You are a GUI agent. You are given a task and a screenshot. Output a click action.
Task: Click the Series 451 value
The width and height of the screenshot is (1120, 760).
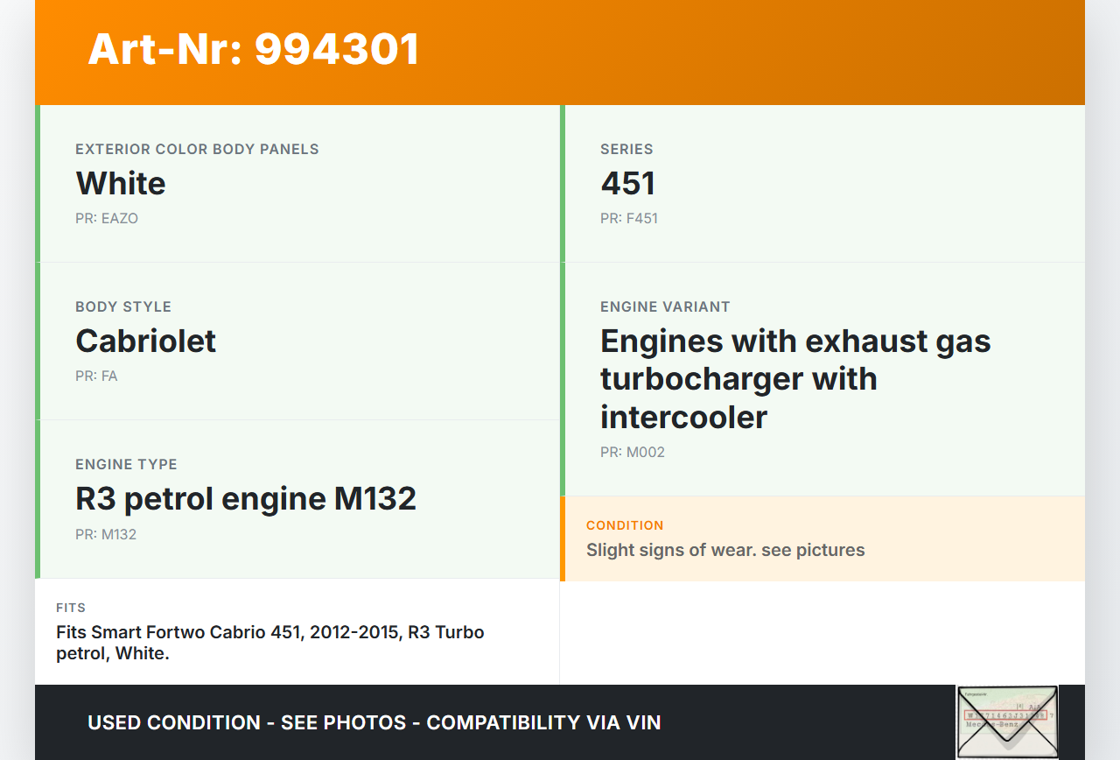click(627, 184)
